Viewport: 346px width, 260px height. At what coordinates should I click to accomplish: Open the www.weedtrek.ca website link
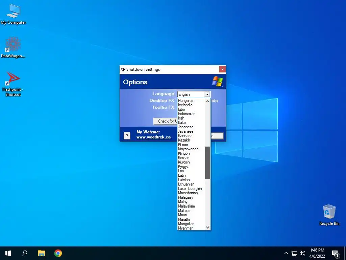coord(153,137)
